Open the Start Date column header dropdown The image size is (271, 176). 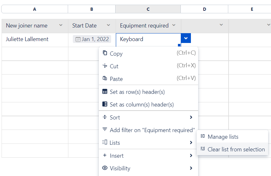coord(108,25)
